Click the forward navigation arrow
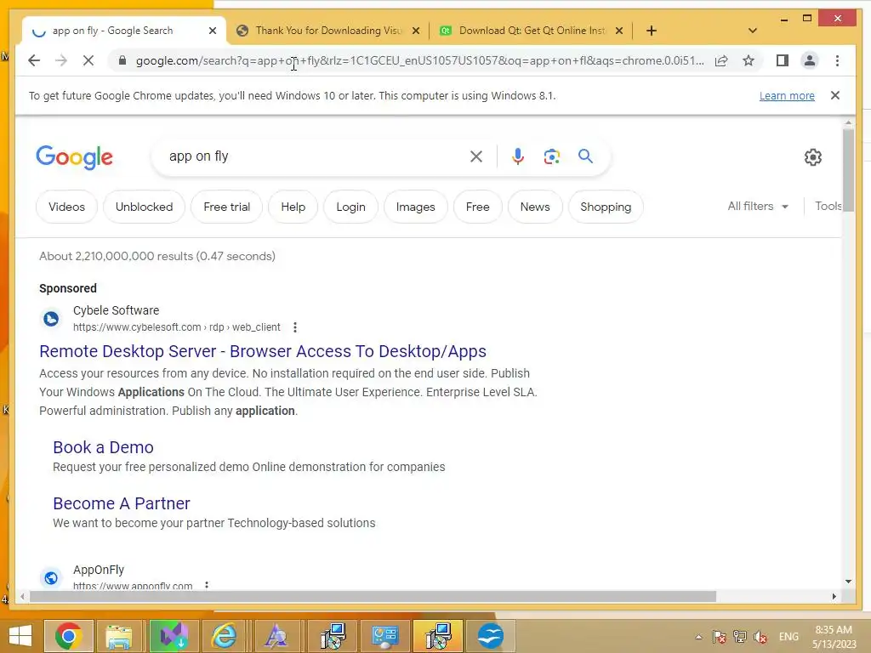871x653 pixels. pyautogui.click(x=61, y=60)
